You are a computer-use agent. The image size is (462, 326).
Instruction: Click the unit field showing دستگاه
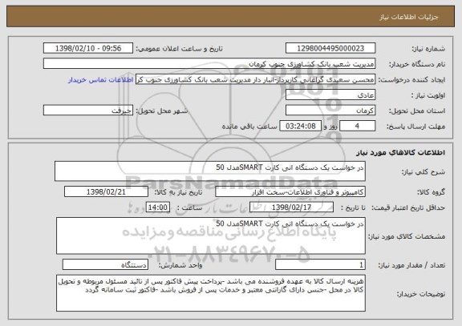[x=105, y=264]
